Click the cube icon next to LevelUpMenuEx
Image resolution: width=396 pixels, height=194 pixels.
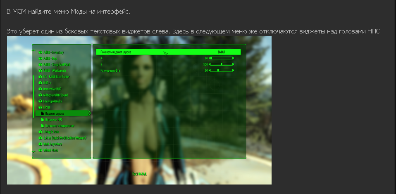(x=40, y=102)
